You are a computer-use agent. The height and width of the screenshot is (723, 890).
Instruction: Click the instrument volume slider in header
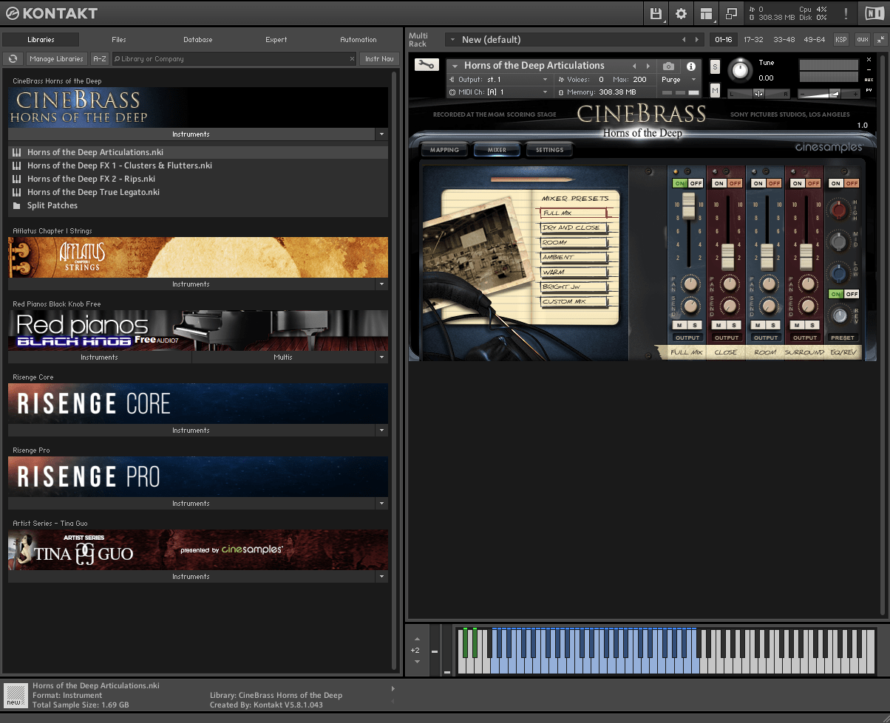click(x=829, y=94)
